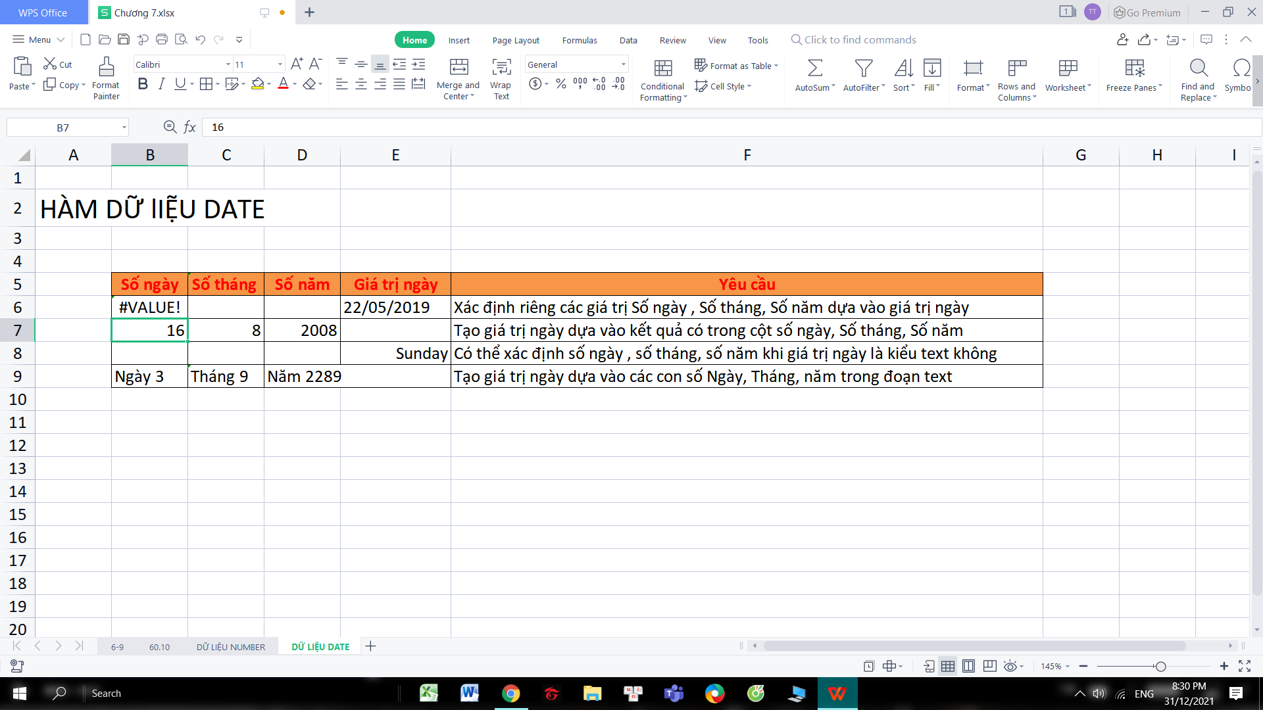Image resolution: width=1263 pixels, height=710 pixels.
Task: Toggle bold formatting
Action: point(143,84)
